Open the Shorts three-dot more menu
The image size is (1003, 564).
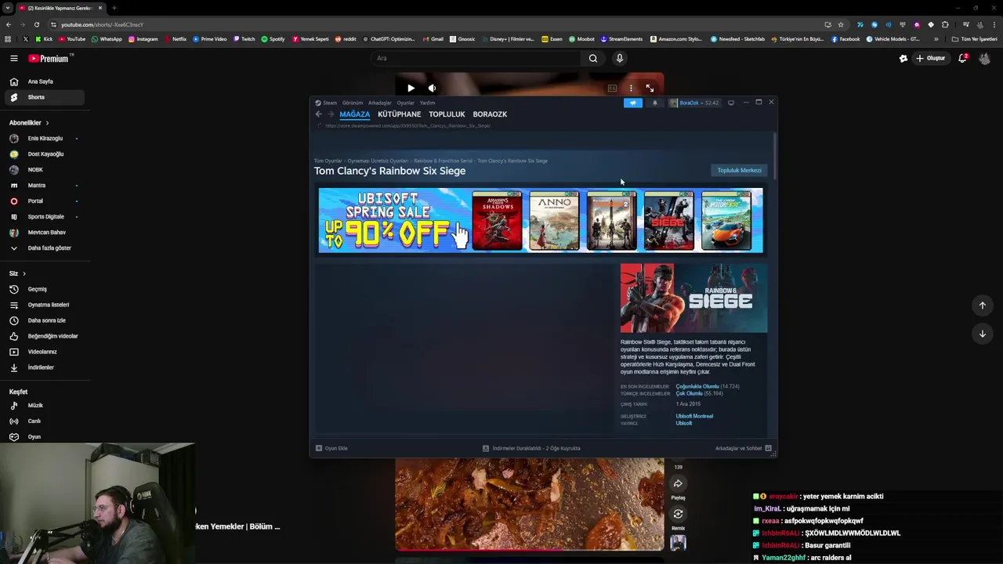click(631, 89)
